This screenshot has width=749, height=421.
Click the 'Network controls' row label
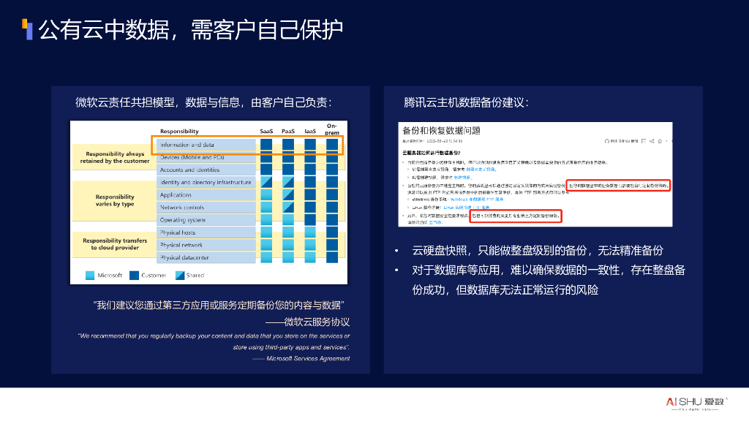pos(206,208)
